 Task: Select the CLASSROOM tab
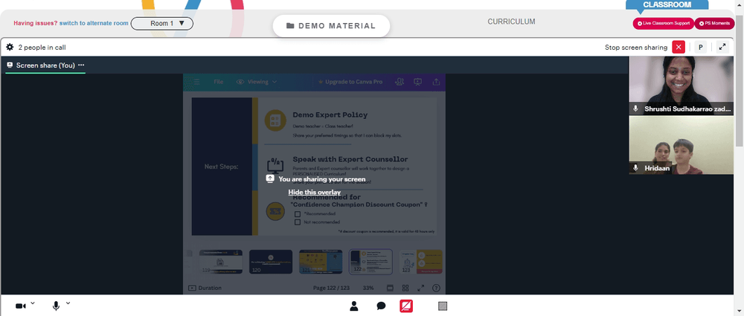click(x=667, y=4)
